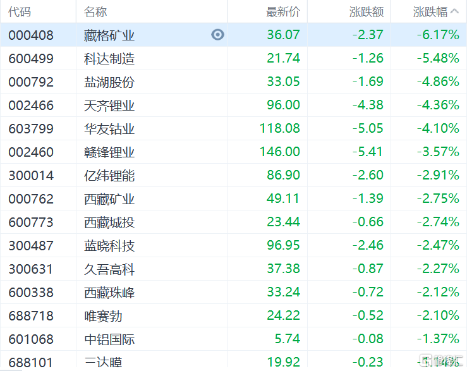Sort by 最新价 column header
The image size is (467, 371).
tap(283, 12)
